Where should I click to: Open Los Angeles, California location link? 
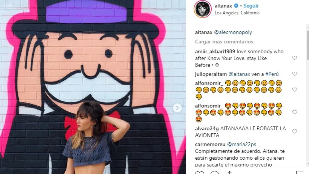tap(237, 13)
